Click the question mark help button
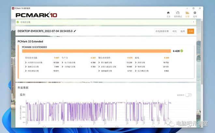The image size is (215, 133). [x=193, y=22]
